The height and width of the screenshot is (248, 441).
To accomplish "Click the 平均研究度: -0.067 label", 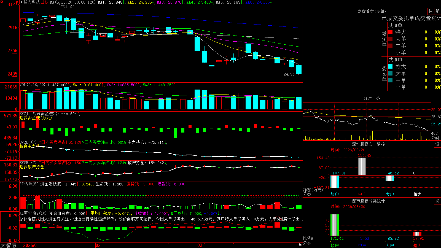I will 111,213.
